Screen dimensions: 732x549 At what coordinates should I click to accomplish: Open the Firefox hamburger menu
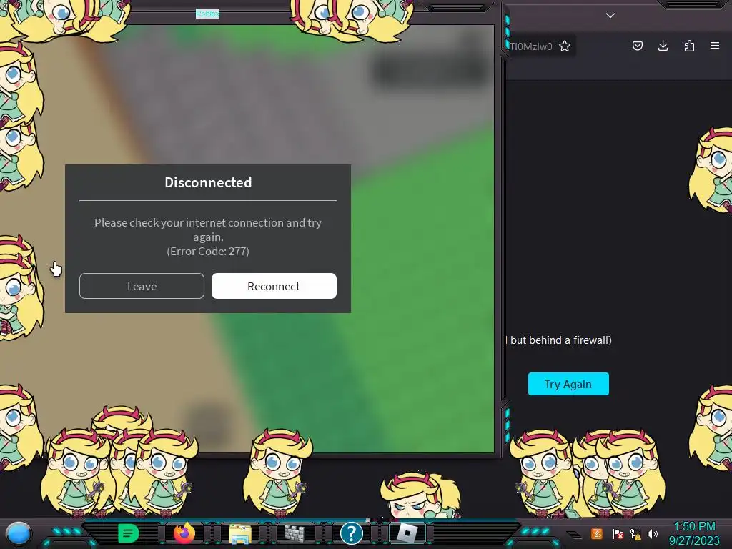tap(715, 46)
